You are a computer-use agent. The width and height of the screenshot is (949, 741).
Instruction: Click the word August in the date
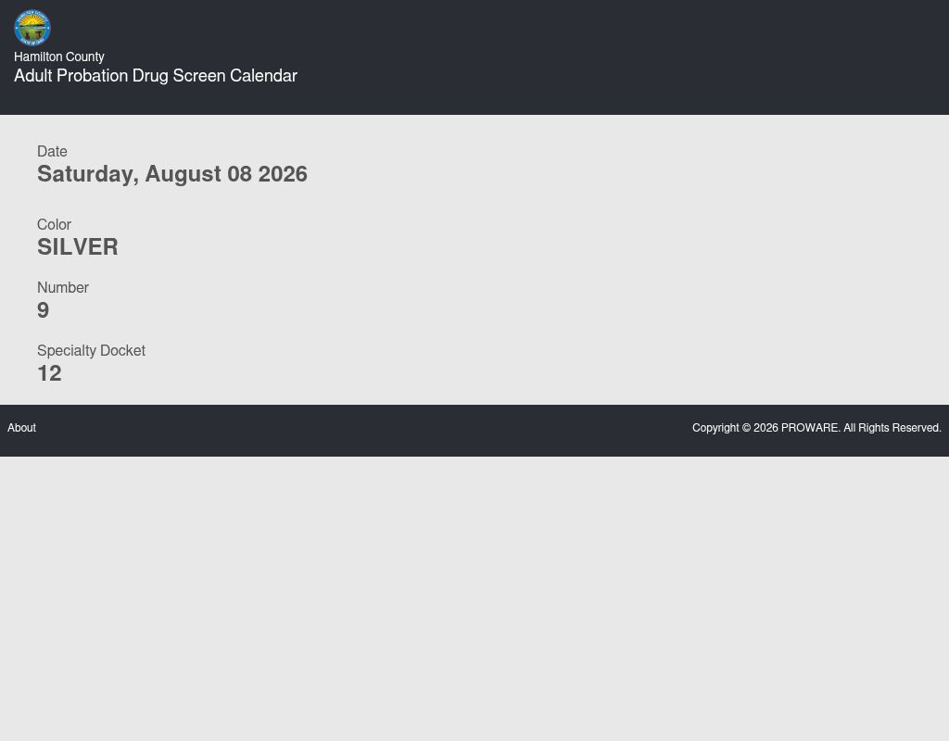[x=183, y=174]
